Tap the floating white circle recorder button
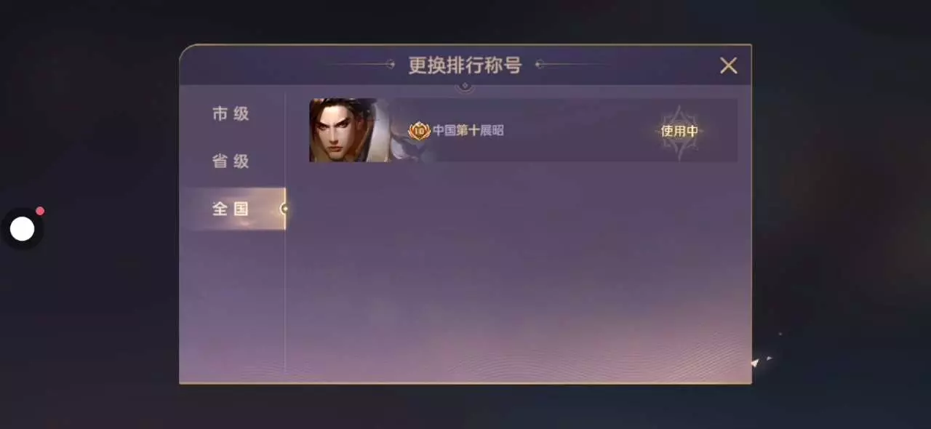The width and height of the screenshot is (931, 429). 22,229
